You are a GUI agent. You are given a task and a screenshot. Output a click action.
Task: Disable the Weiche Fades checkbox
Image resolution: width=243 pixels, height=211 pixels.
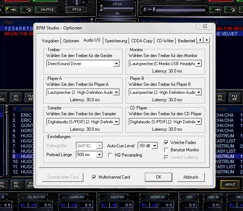167,143
